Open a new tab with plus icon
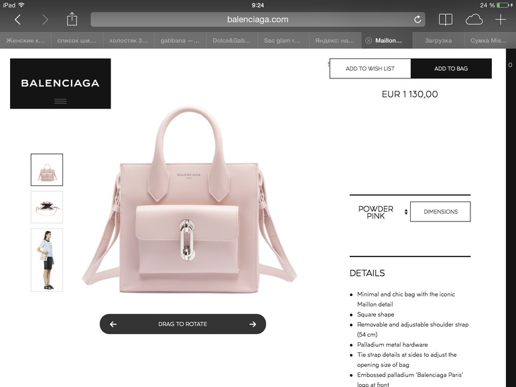This screenshot has height=387, width=516. (x=501, y=19)
